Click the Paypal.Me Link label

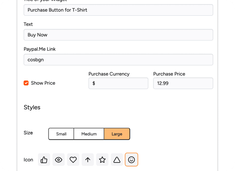coord(40,49)
